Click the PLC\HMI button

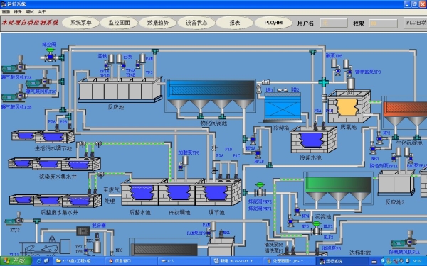[x=273, y=23]
